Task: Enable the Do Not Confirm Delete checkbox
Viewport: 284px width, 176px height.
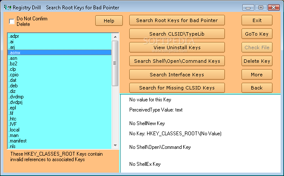Action: pyautogui.click(x=12, y=21)
